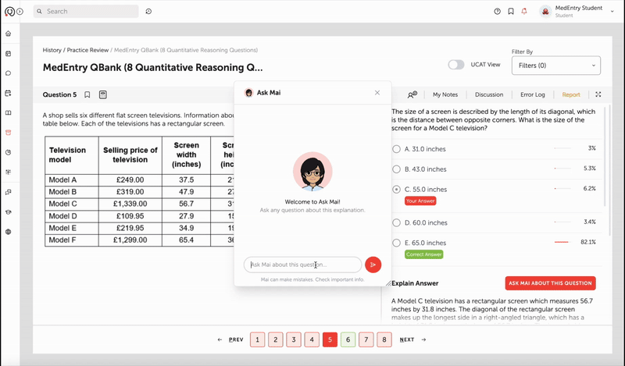Bookmark Question 5
The width and height of the screenshot is (625, 366).
tap(87, 94)
